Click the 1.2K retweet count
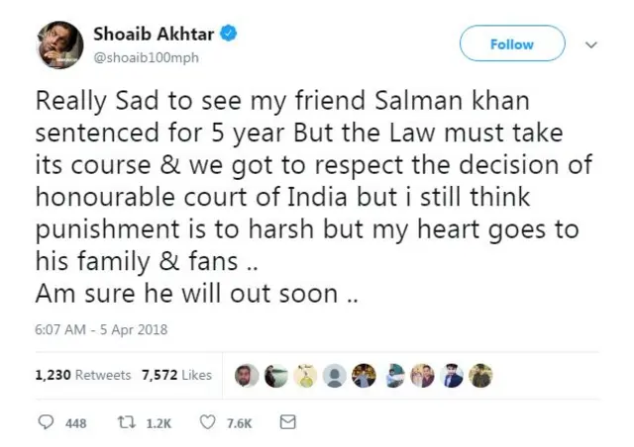634x447 pixels. pyautogui.click(x=159, y=423)
